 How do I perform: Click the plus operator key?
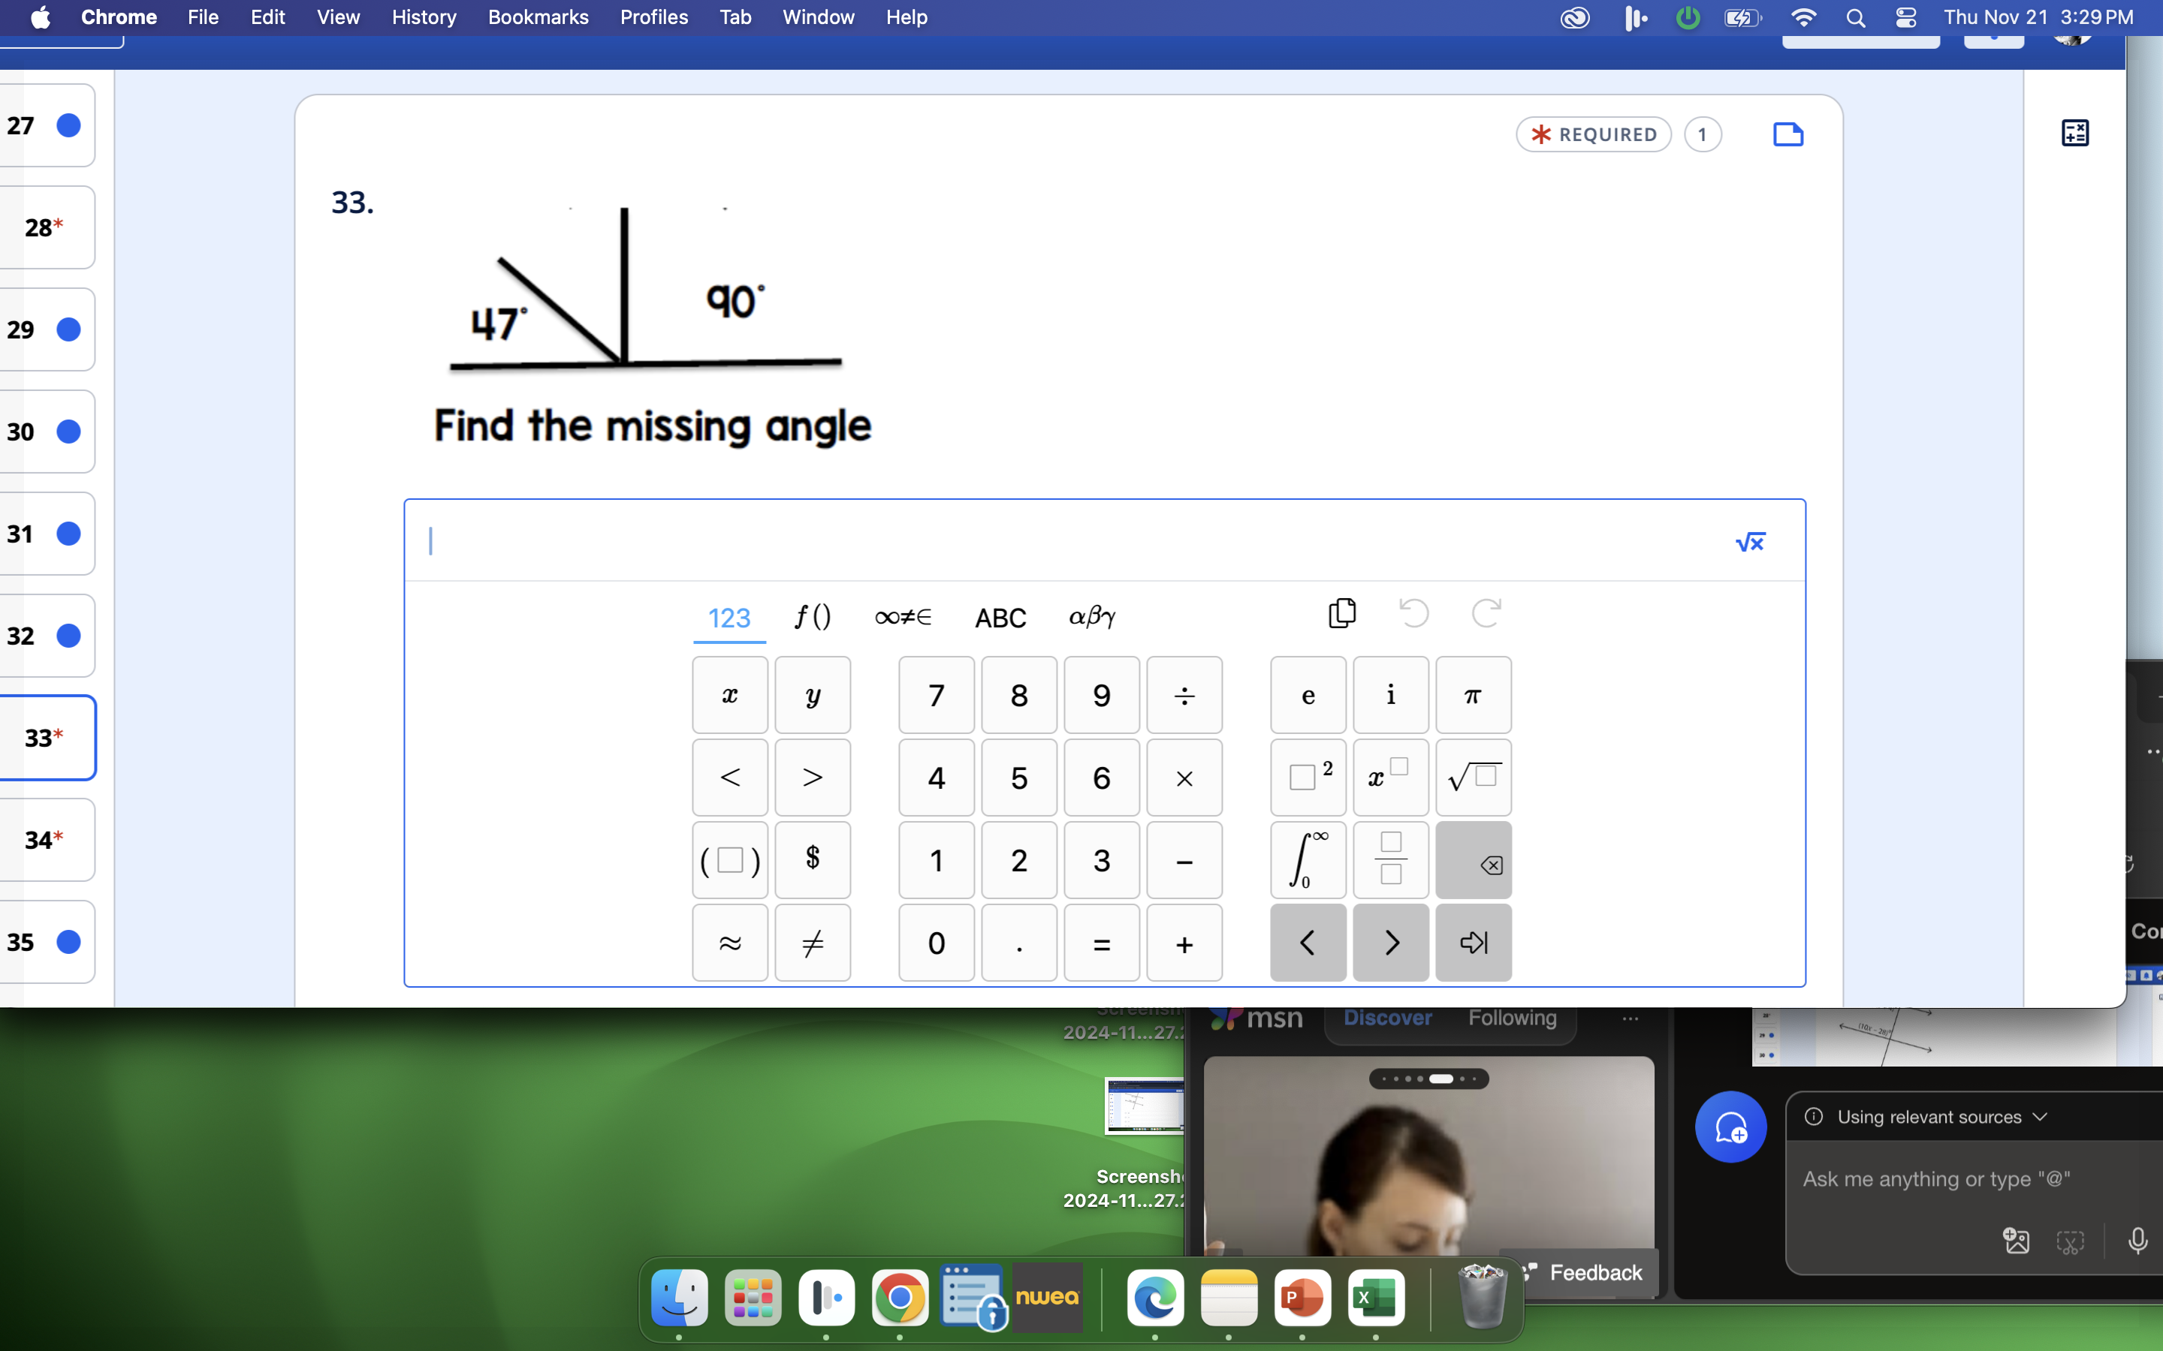click(x=1184, y=943)
